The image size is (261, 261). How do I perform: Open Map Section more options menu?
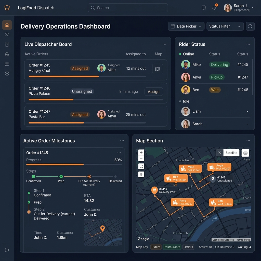point(248,141)
